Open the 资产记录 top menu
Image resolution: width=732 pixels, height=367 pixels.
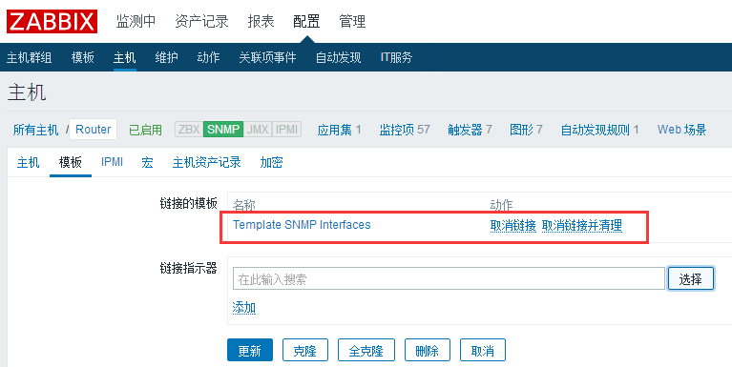point(201,22)
